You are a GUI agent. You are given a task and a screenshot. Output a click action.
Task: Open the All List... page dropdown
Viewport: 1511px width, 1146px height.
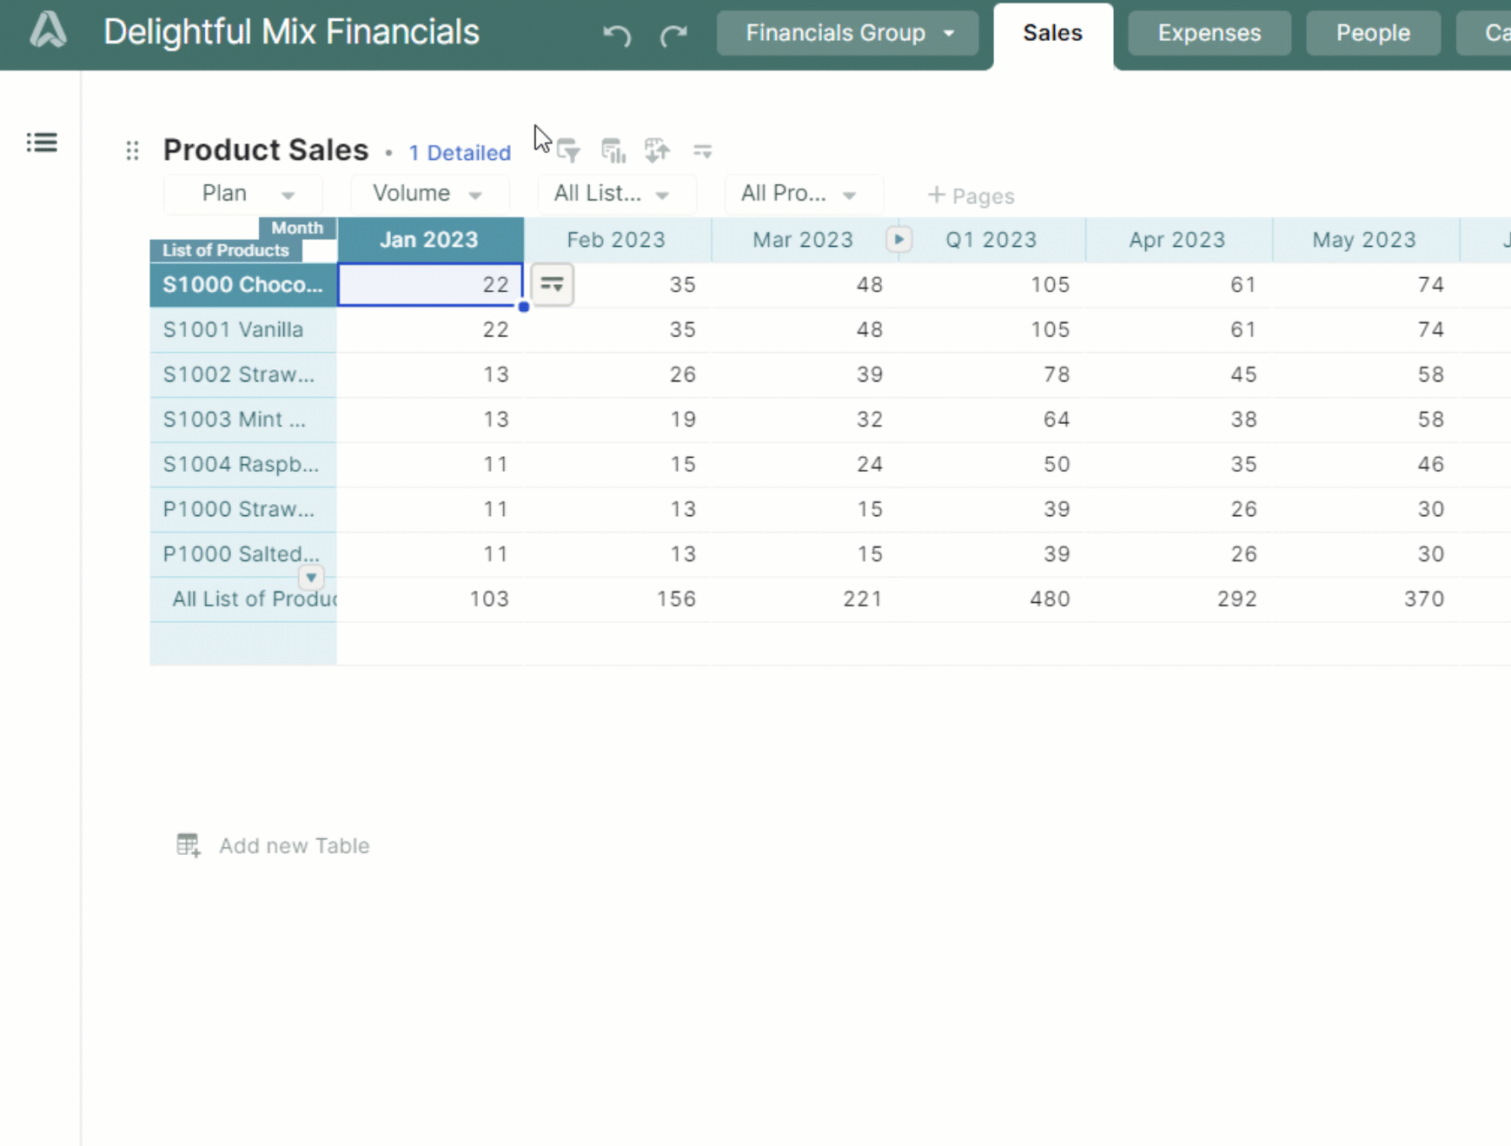click(617, 194)
